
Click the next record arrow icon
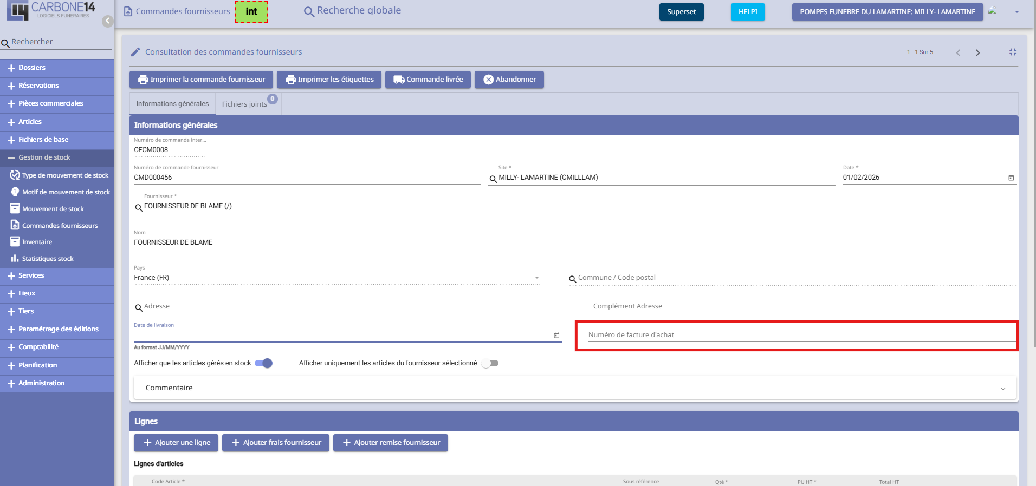coord(977,52)
